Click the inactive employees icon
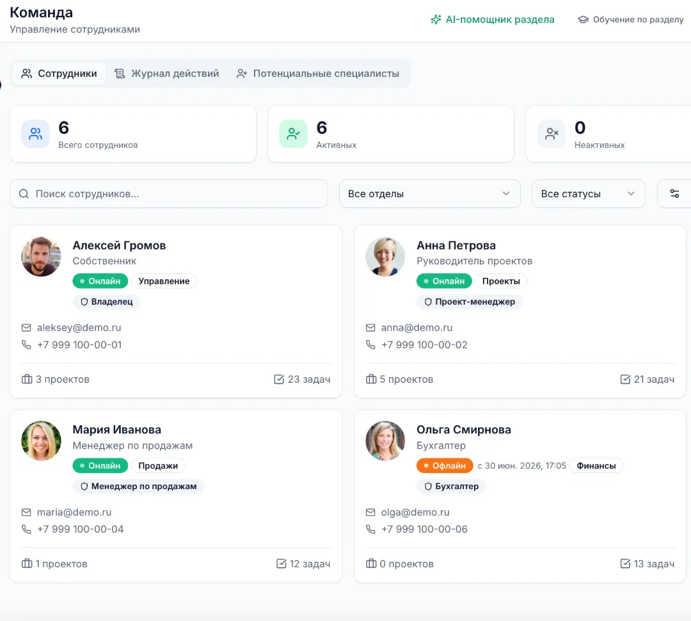This screenshot has width=691, height=621. 552,134
